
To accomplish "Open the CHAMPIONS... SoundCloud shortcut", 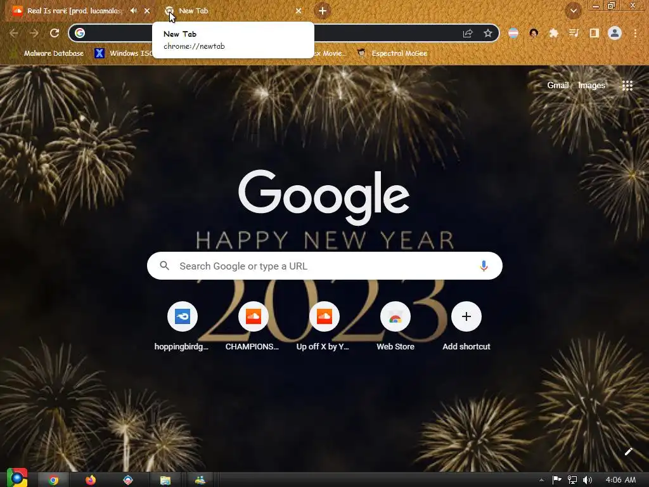I will click(253, 327).
